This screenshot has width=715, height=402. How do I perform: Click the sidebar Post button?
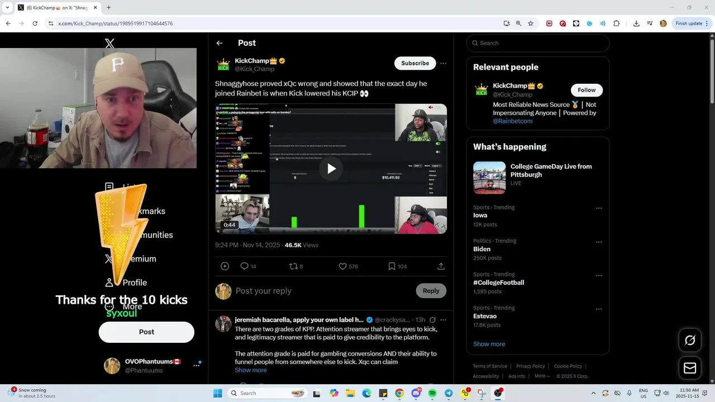pos(146,332)
